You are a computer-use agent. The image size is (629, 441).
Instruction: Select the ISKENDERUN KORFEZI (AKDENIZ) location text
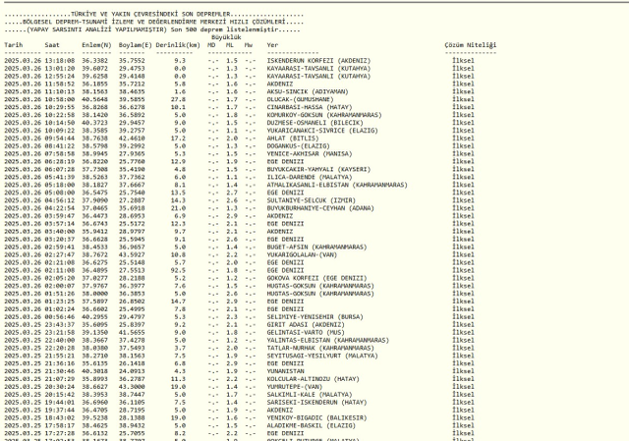click(x=318, y=61)
